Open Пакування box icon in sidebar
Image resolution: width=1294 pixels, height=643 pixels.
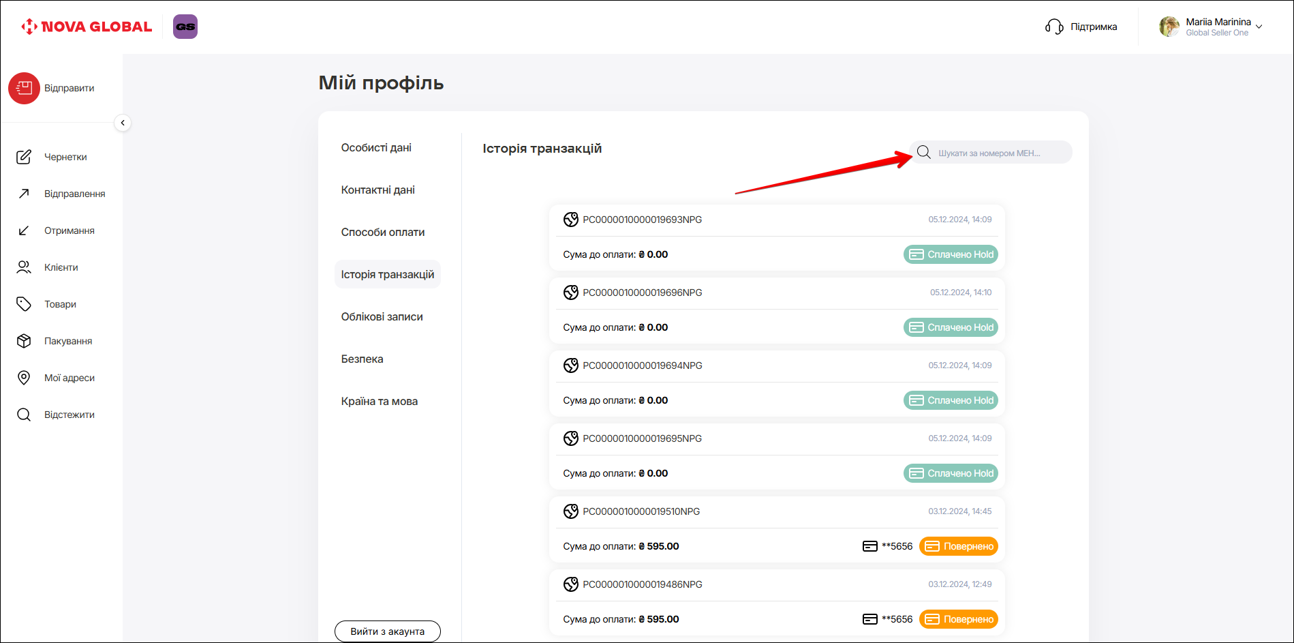pos(24,341)
